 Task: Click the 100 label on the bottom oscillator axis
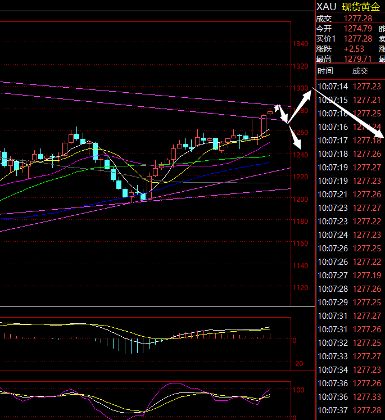pos(298,390)
